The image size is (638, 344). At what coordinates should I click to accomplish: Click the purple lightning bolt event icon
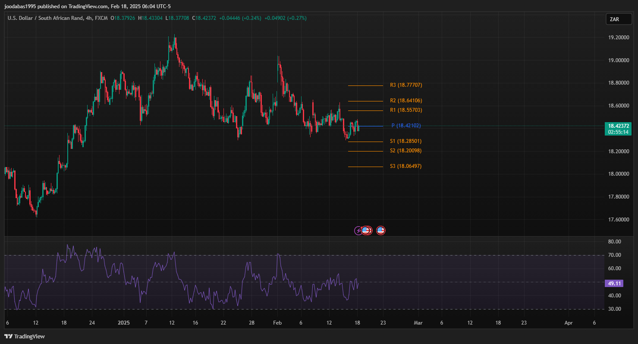pyautogui.click(x=358, y=230)
